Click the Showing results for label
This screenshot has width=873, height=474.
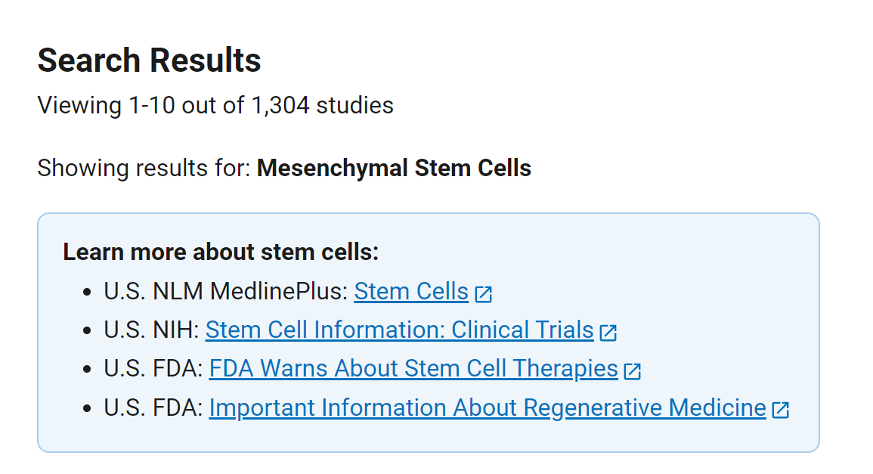pyautogui.click(x=144, y=168)
